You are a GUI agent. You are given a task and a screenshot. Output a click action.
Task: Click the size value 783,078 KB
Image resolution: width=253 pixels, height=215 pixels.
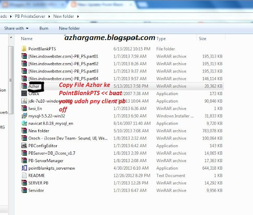[x=212, y=131]
